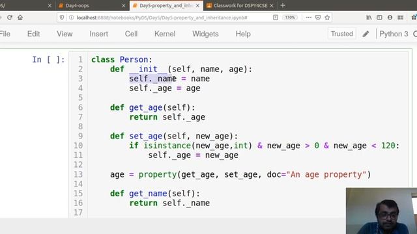Click 'return self._age' on line 7
Viewport: 417px width, 234px height.
167,117
